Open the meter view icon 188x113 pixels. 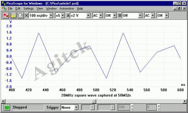click(21, 15)
